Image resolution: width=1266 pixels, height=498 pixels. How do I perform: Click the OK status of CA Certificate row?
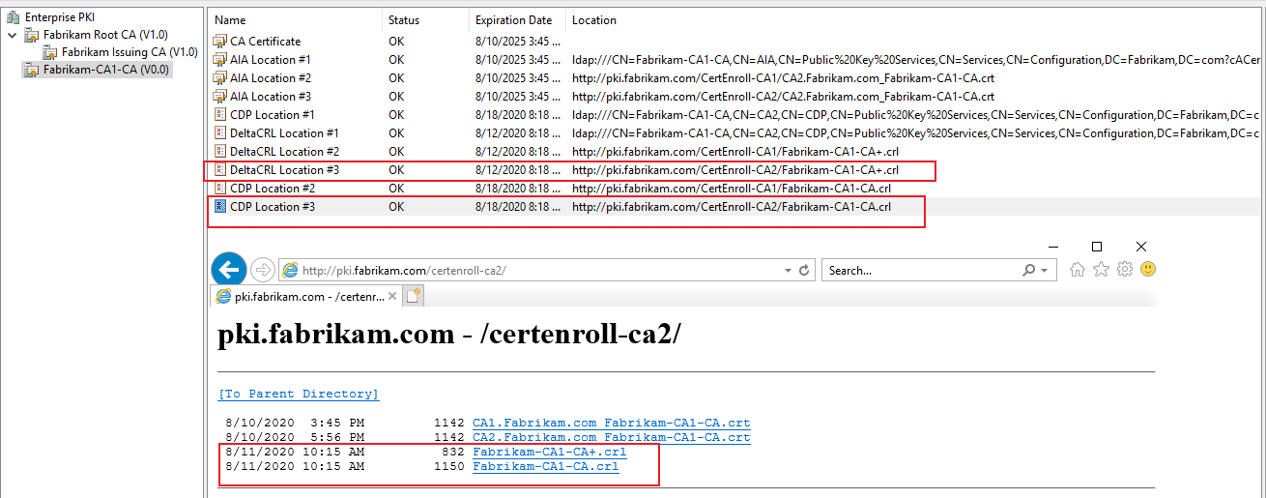click(396, 42)
